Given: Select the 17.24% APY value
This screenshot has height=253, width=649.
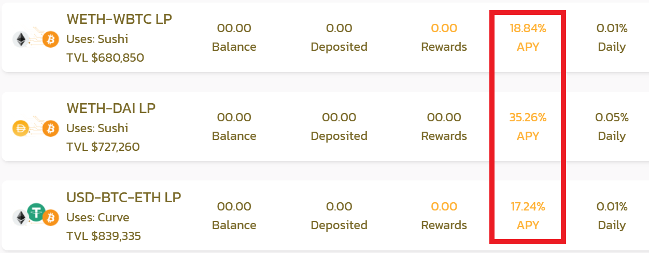Looking at the screenshot, I should (x=528, y=206).
